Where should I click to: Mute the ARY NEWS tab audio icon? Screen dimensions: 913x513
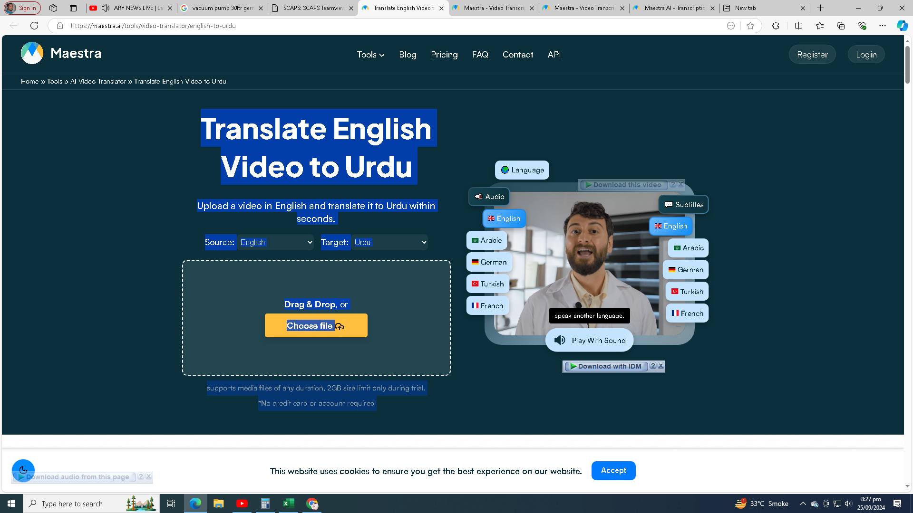[105, 8]
